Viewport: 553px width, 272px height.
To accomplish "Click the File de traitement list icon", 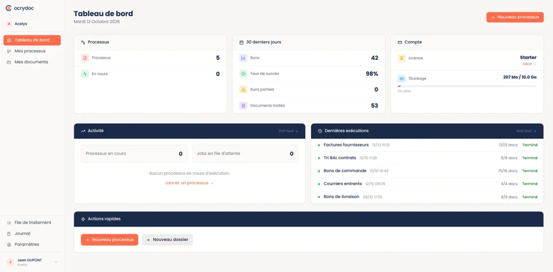I will pos(9,223).
